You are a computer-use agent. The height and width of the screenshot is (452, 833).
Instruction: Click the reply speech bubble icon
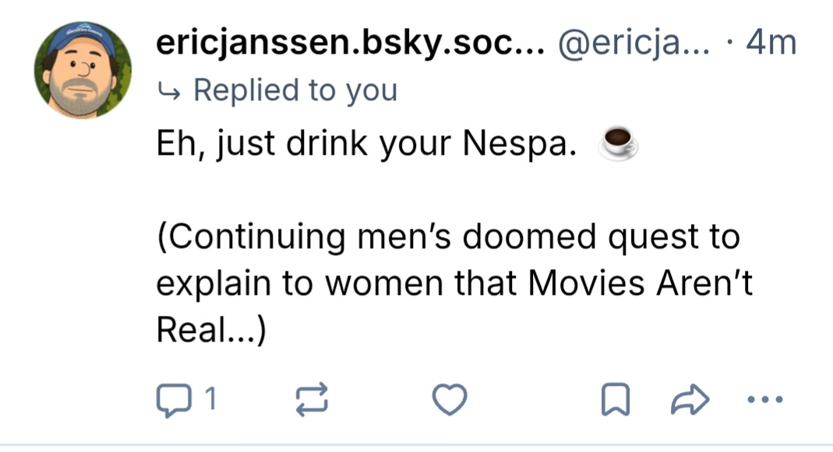pos(169,400)
